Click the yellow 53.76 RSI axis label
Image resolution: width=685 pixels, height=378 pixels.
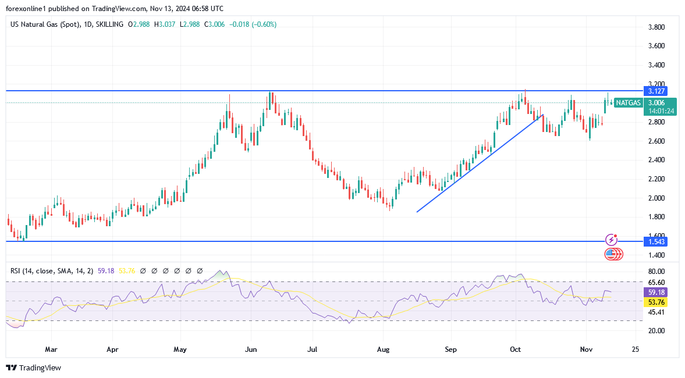click(656, 302)
